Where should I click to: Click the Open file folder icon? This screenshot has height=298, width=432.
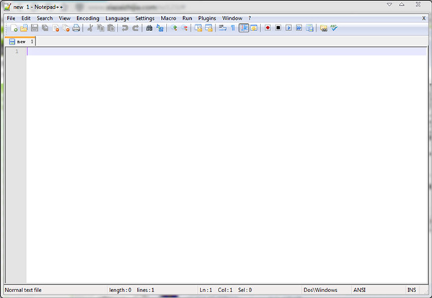pos(25,28)
